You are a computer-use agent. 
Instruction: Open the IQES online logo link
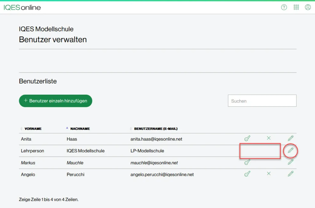(22, 7)
